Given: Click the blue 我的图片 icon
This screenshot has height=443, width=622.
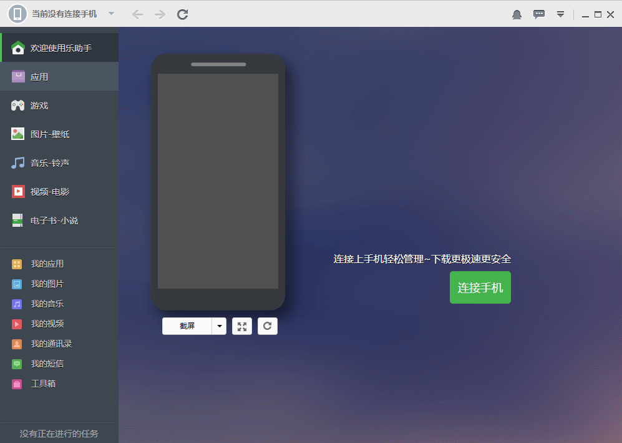Looking at the screenshot, I should (x=17, y=284).
